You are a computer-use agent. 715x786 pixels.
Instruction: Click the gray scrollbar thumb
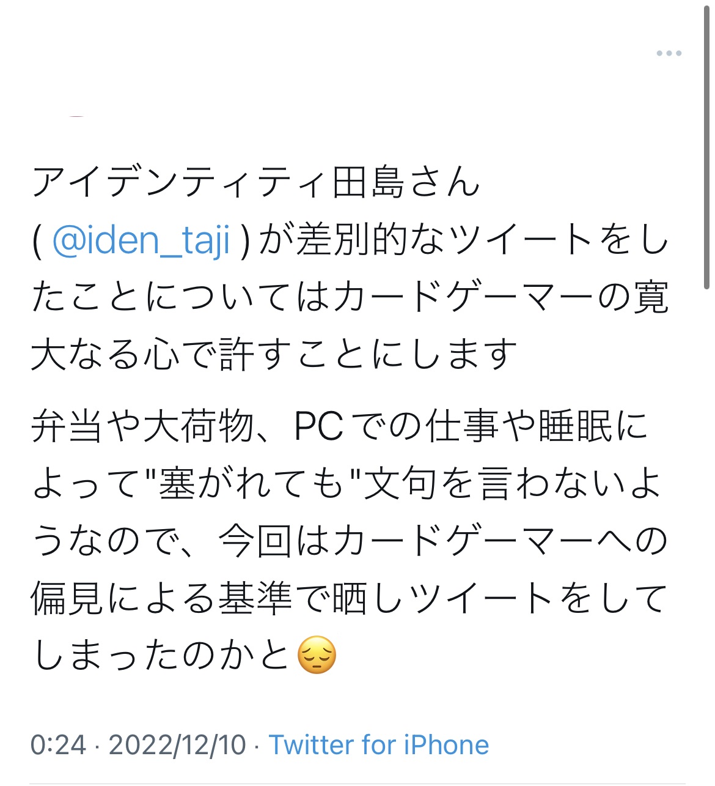[x=706, y=141]
